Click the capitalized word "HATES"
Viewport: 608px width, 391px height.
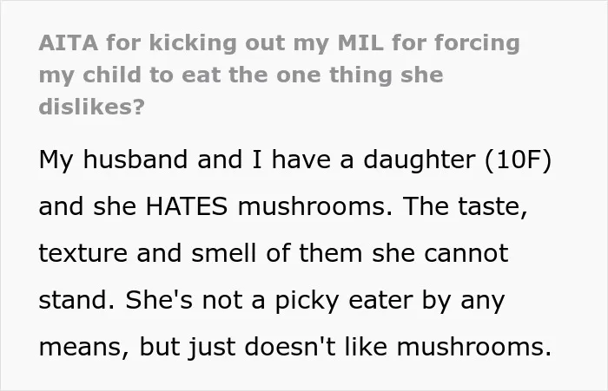coord(186,206)
